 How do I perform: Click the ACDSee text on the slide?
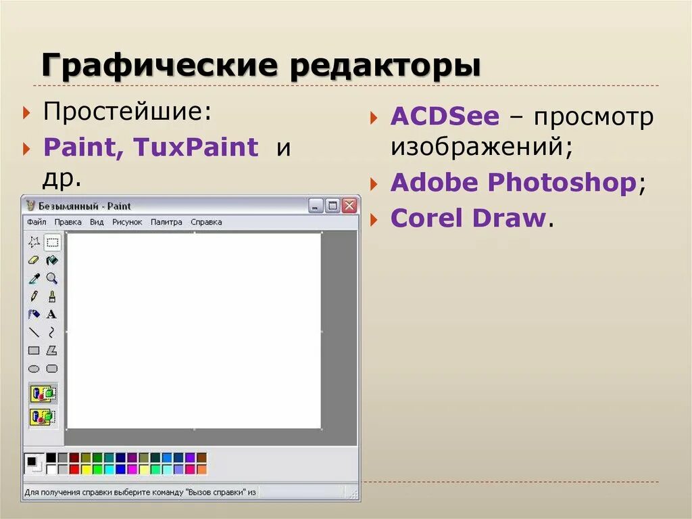(445, 116)
